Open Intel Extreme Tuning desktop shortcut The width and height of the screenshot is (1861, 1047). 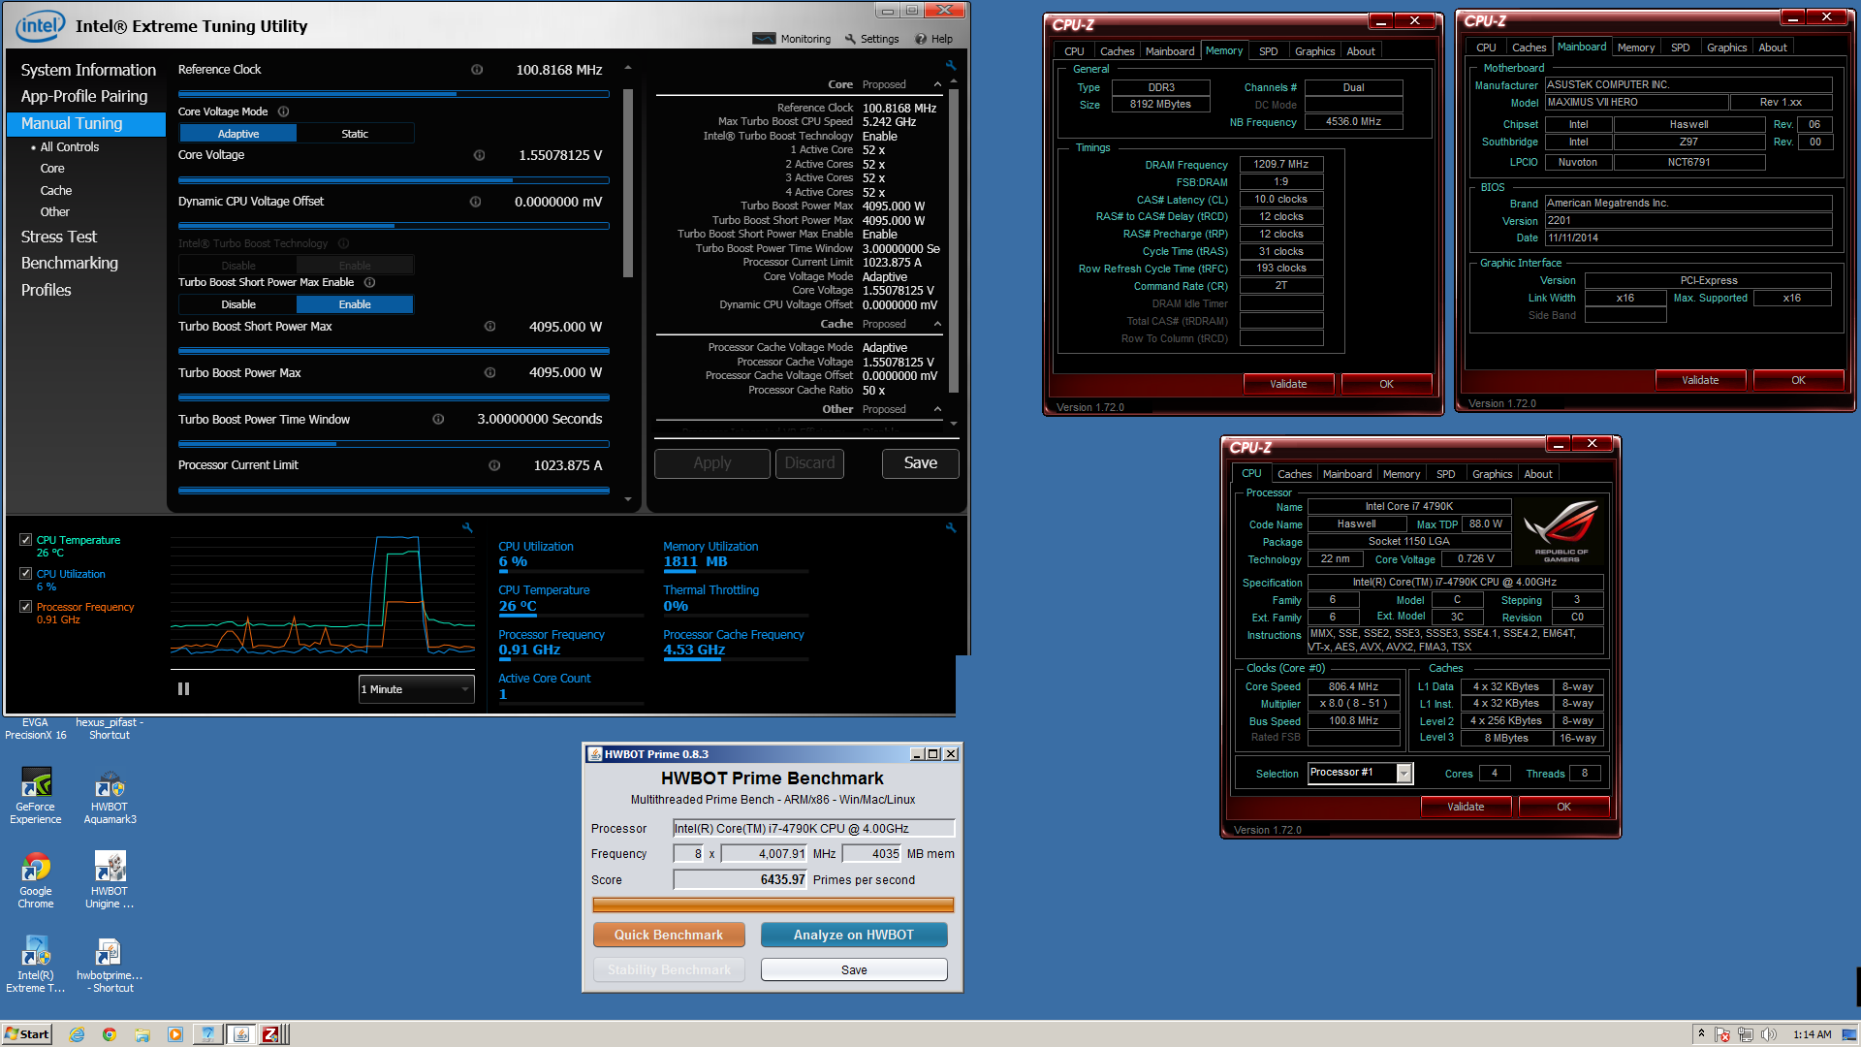click(36, 965)
